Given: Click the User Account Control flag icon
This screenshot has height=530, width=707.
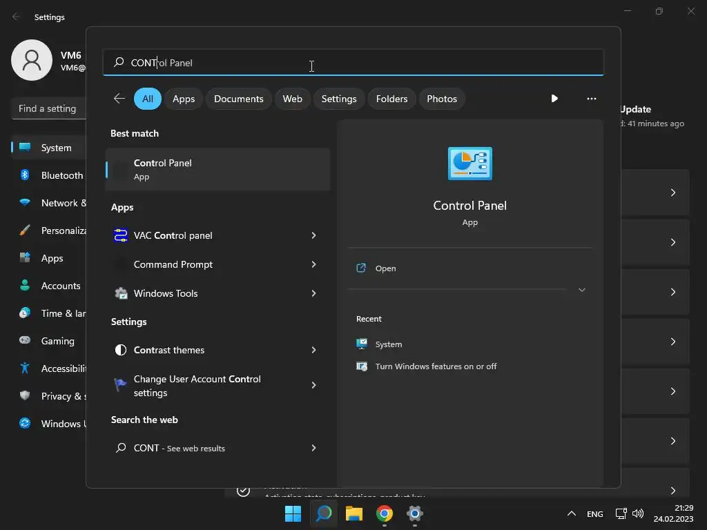Looking at the screenshot, I should 120,384.
